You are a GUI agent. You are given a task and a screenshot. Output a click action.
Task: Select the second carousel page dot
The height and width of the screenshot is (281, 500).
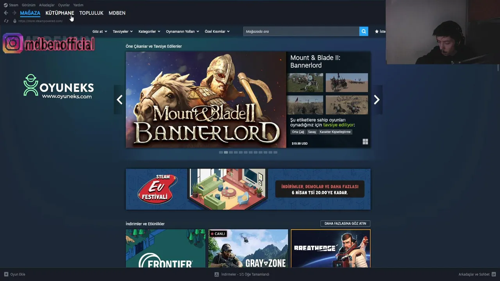(x=226, y=152)
